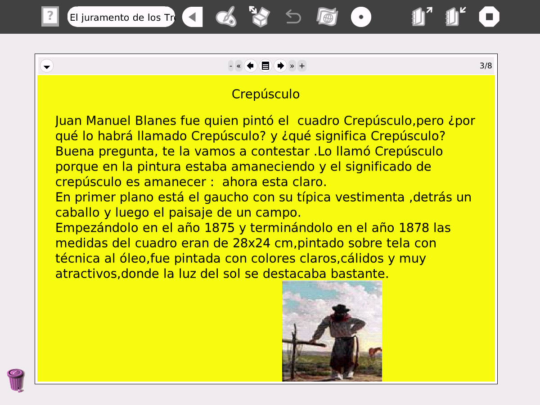
Task: Edit the activity title field
Action: click(121, 17)
